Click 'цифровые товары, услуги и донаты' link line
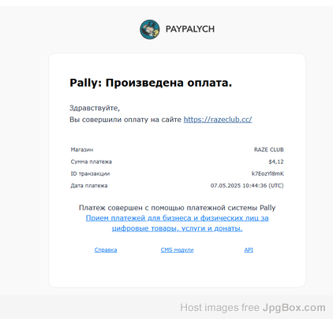 click(x=177, y=228)
